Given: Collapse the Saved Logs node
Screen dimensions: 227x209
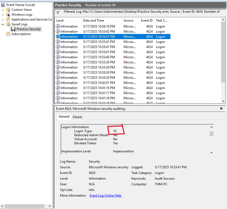Looking at the screenshot, I should click(x=3, y=24).
